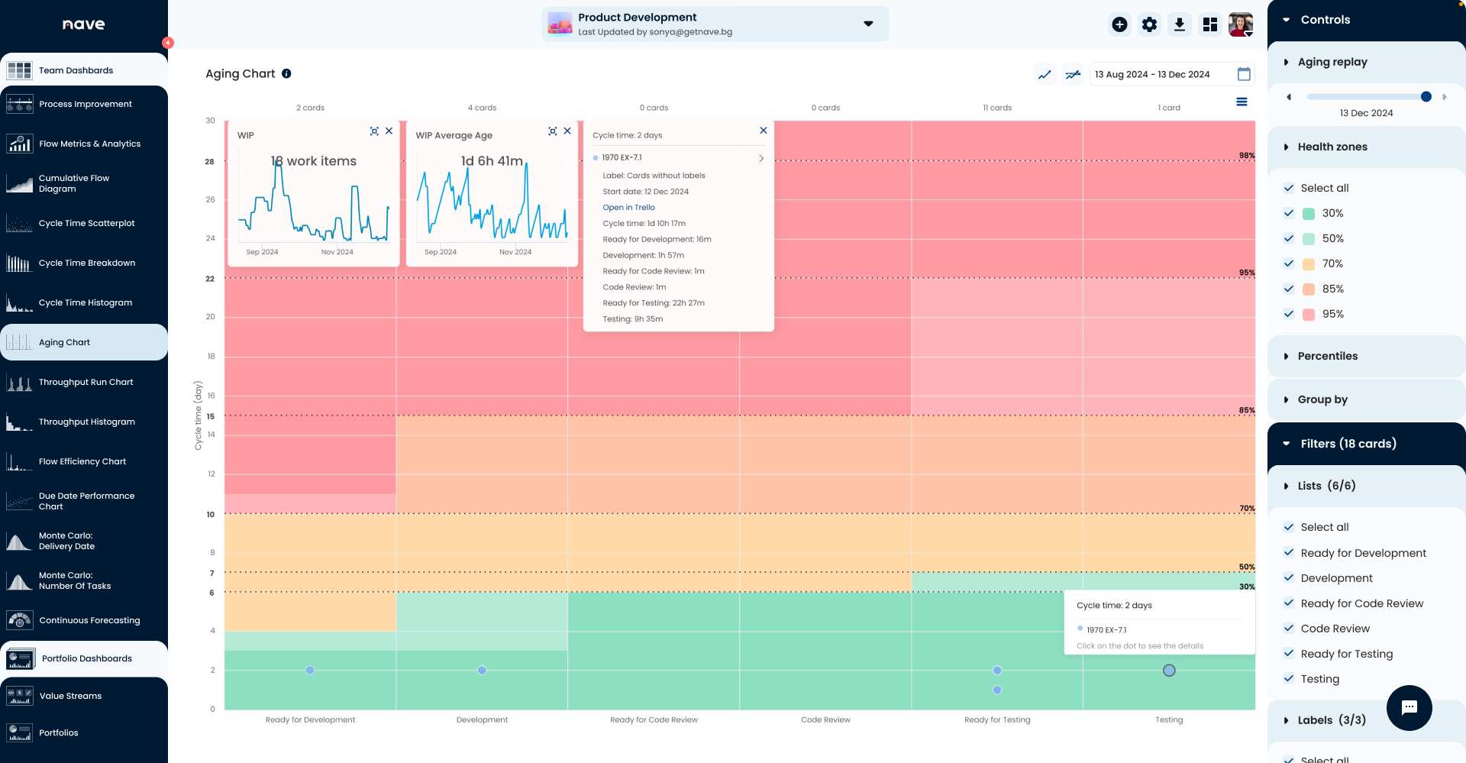Click the Aging Chart info icon
Image resolution: width=1466 pixels, height=763 pixels.
coord(286,74)
